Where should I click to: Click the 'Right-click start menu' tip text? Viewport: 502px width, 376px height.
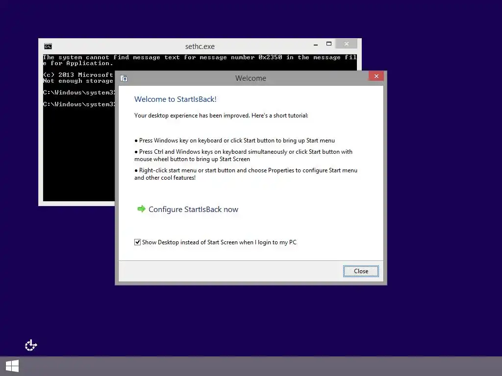pyautogui.click(x=246, y=174)
